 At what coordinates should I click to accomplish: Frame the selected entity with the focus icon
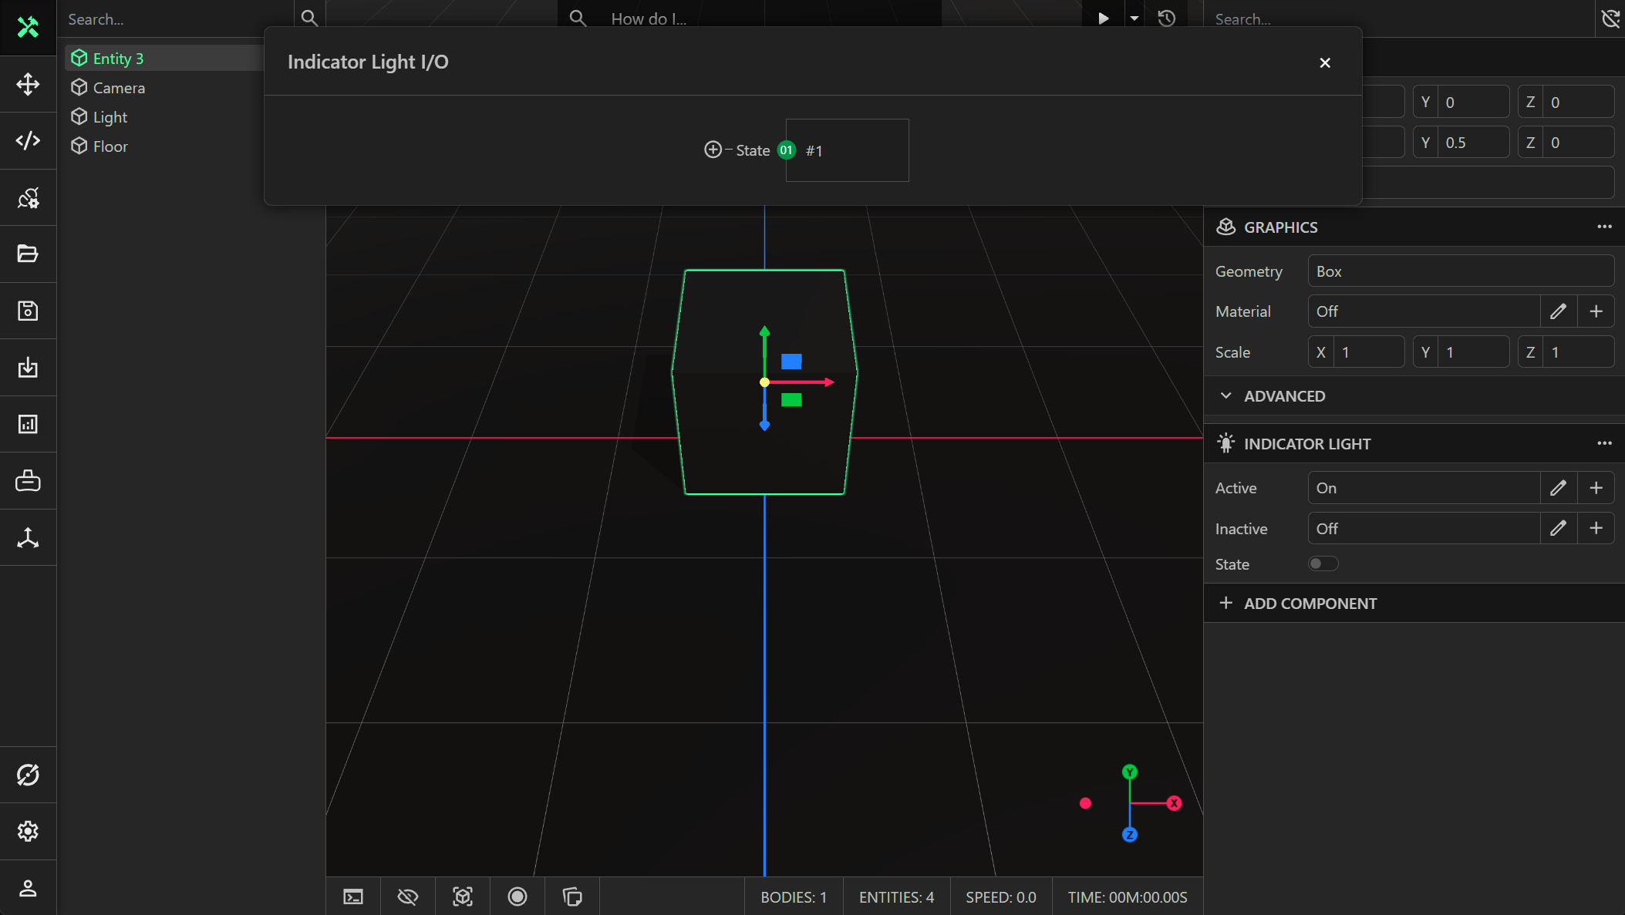pos(463,896)
